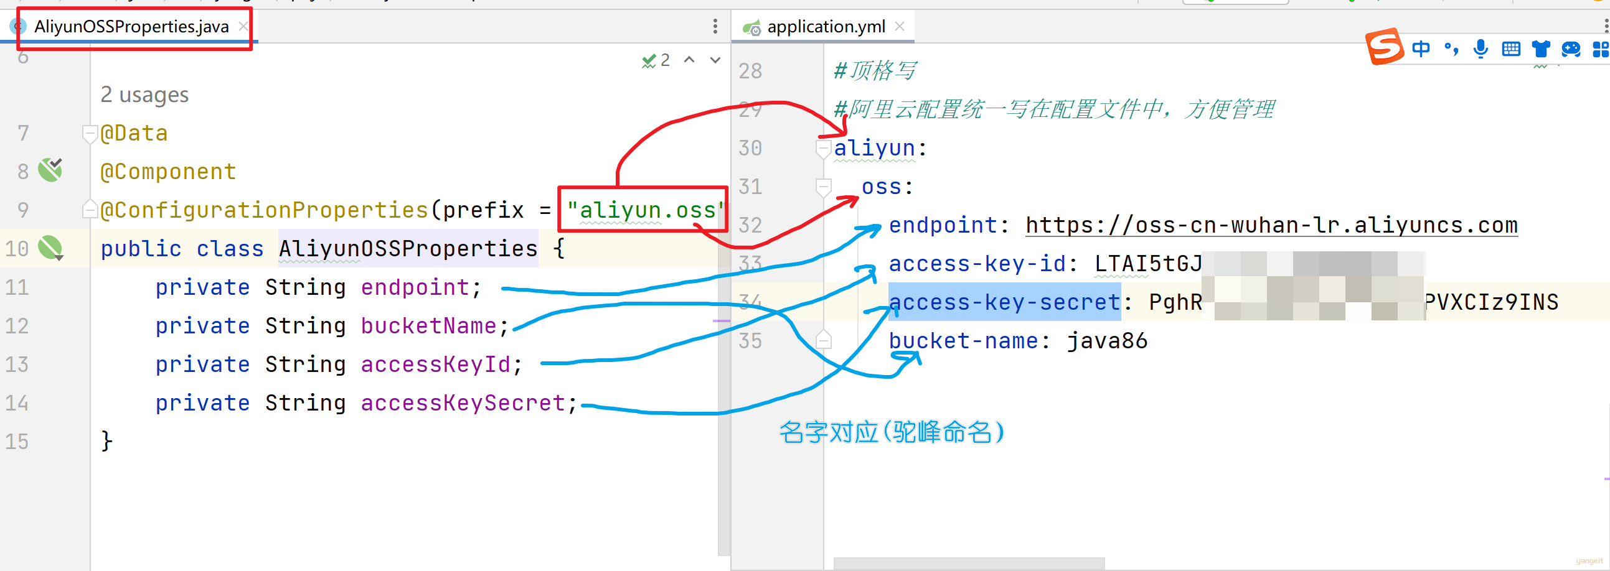Collapse the annotations fold marker at @Data

90,134
